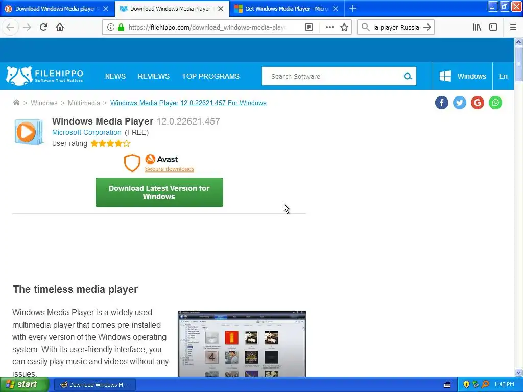Close the Get Windows Media Player Microsoft tab
The width and height of the screenshot is (523, 392).
point(336,9)
